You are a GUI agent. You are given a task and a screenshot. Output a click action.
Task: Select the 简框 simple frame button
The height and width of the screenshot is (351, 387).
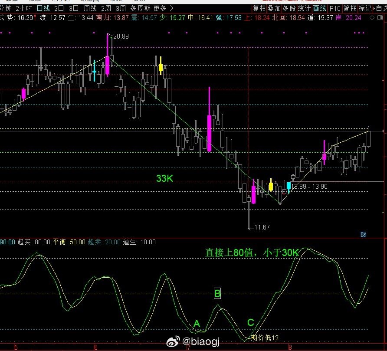click(350, 9)
